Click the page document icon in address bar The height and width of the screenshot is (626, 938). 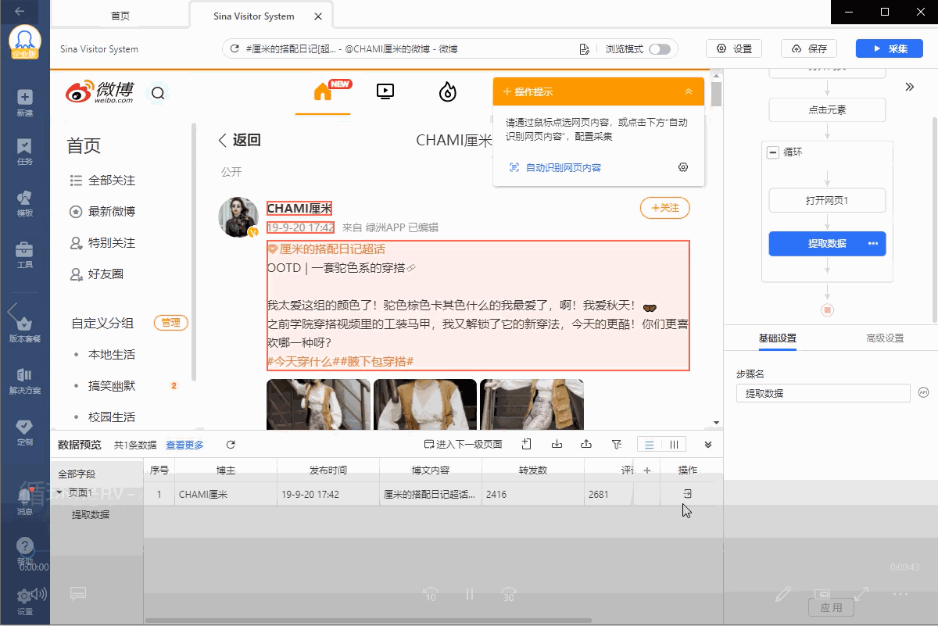pos(584,49)
